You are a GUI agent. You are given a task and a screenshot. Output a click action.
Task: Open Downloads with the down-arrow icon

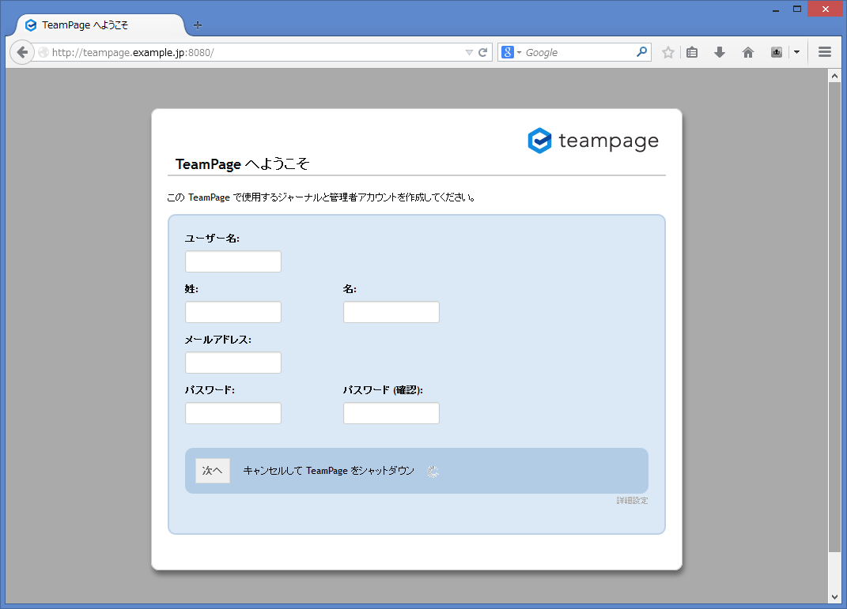(x=719, y=51)
